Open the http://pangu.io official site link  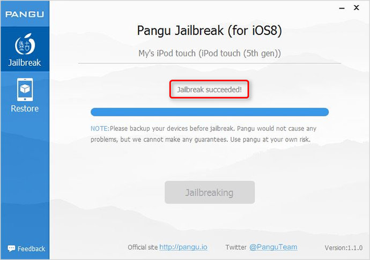(183, 247)
